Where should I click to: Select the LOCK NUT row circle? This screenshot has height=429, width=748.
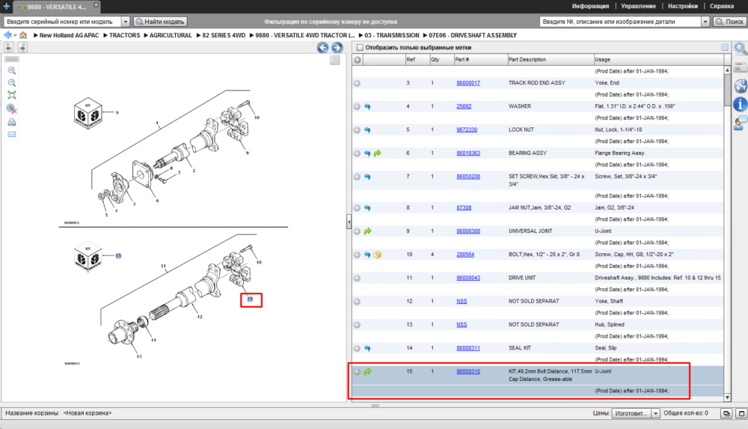[x=357, y=130]
